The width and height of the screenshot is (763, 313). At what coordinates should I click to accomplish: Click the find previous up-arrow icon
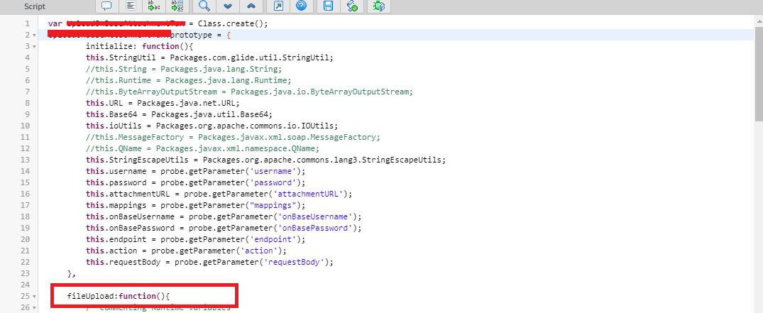pos(251,6)
